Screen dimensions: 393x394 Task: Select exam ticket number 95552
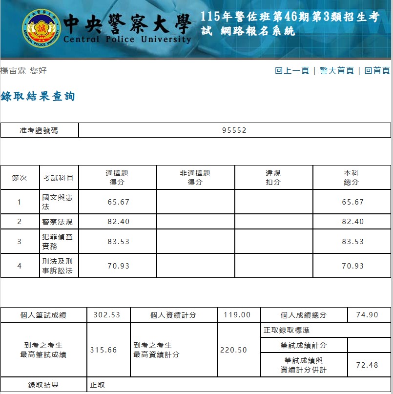tap(234, 130)
